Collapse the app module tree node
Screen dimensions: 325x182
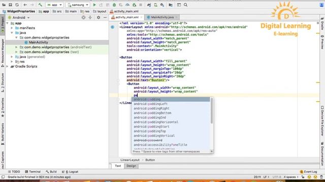8,23
